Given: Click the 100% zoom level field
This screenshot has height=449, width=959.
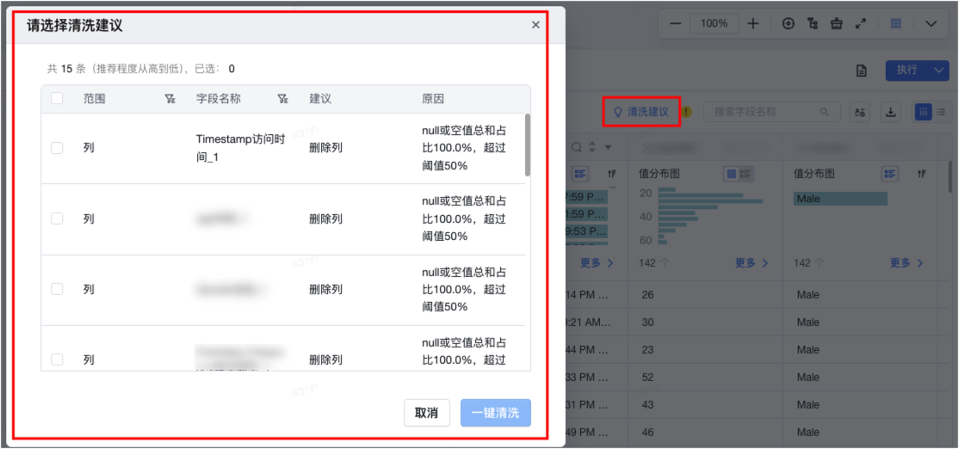Looking at the screenshot, I should 715,24.
